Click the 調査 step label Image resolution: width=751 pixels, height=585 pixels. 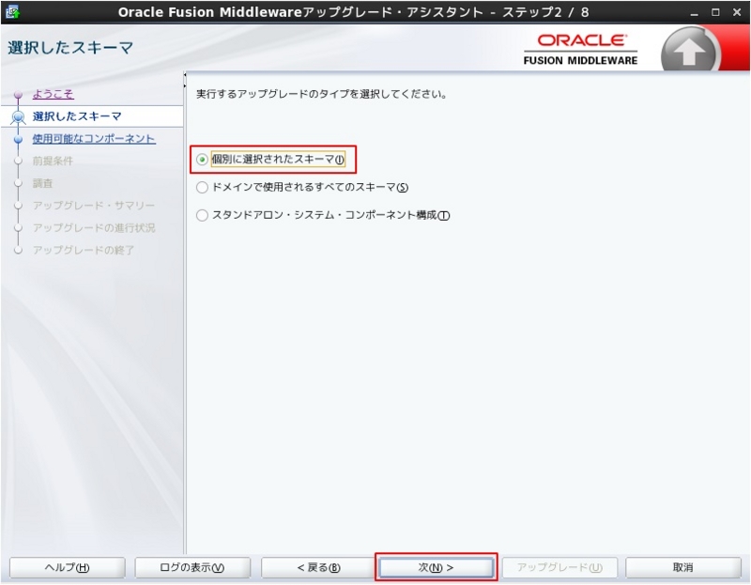[x=42, y=183]
